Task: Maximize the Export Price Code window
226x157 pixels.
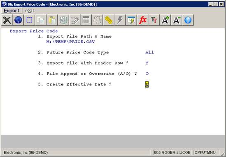Action: pos(216,5)
